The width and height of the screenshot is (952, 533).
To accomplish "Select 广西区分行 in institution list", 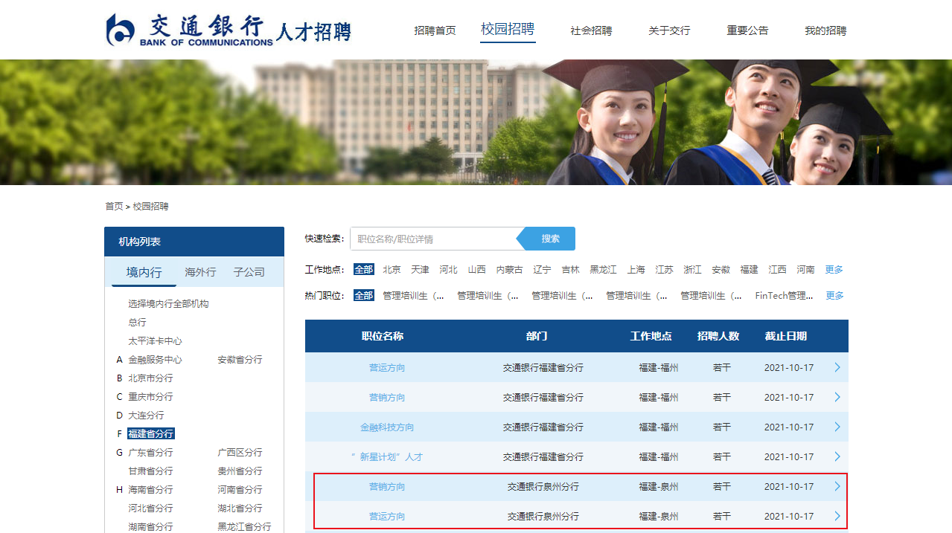I will 240,452.
